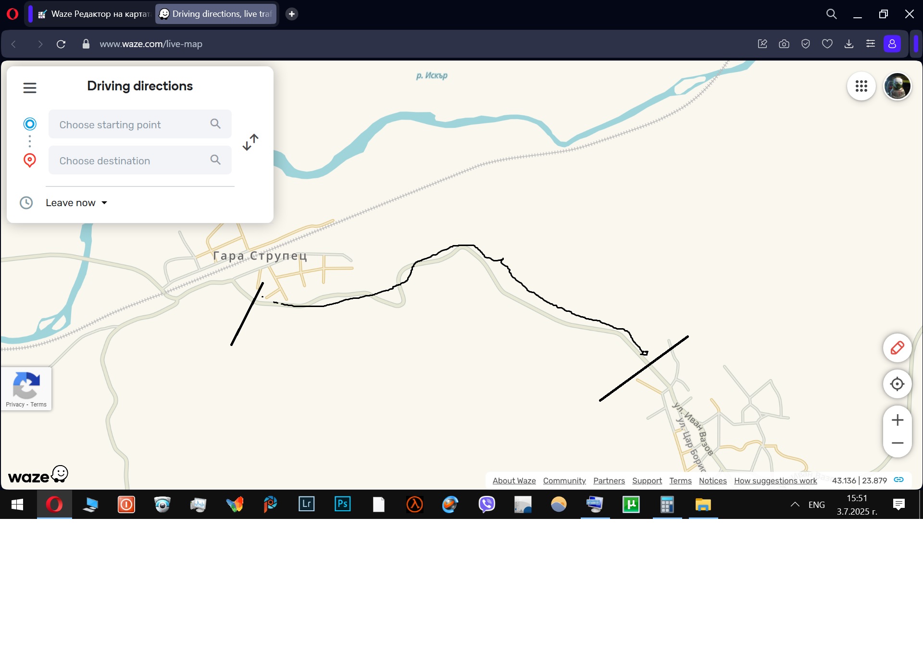
Task: Show hidden system tray icons
Action: click(x=795, y=505)
